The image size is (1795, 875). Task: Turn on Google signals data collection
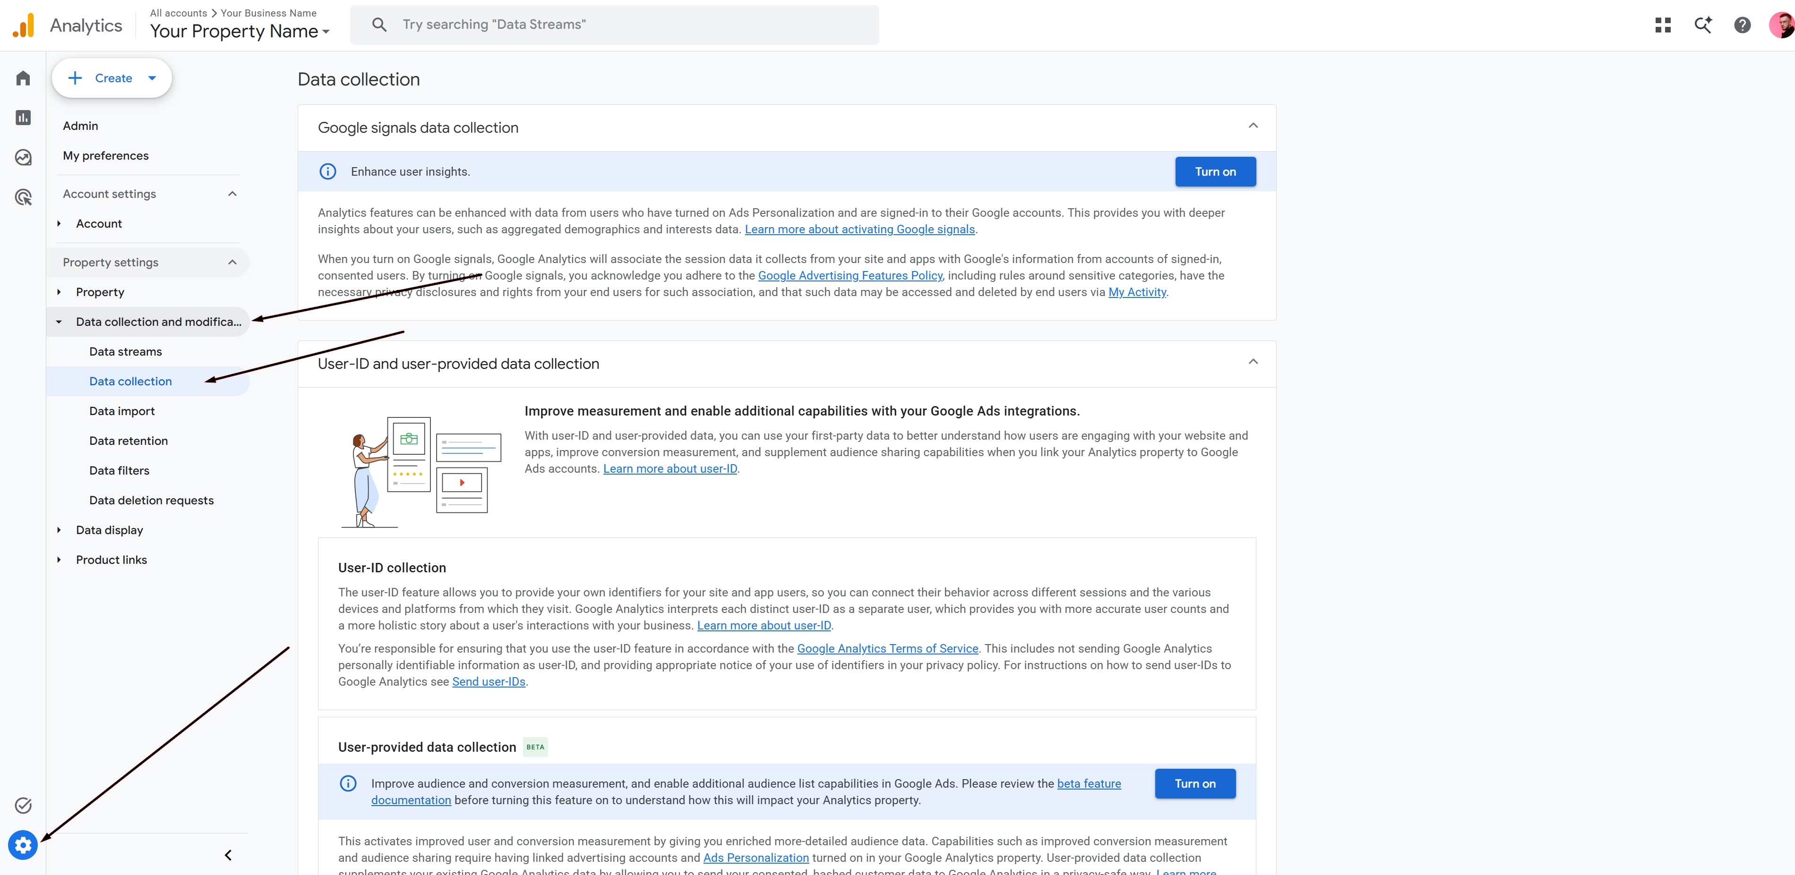tap(1215, 171)
